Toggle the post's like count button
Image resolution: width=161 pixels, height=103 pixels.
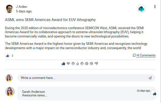tap(8, 55)
